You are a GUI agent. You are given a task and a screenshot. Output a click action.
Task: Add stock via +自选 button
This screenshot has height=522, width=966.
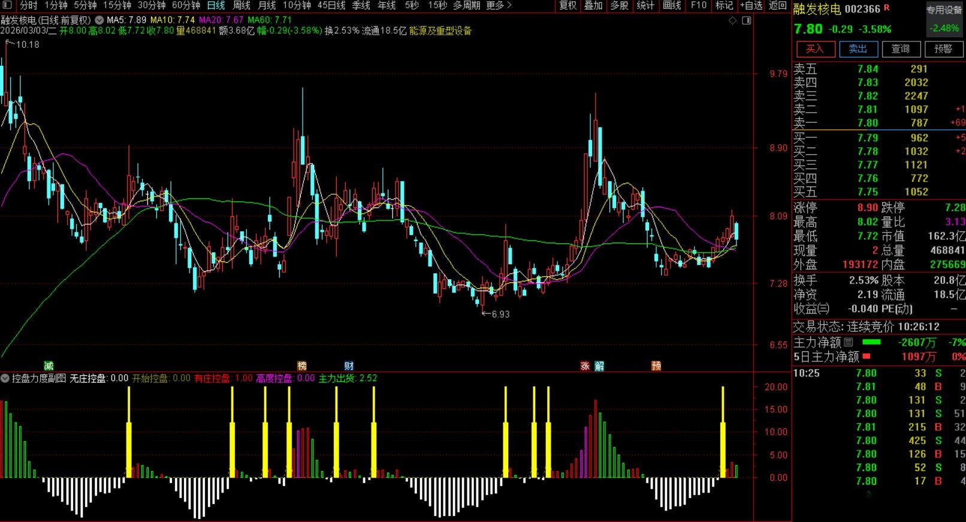tap(751, 5)
